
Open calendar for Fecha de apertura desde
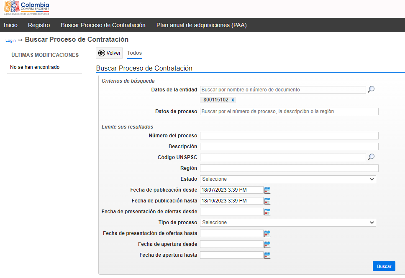[267, 245]
